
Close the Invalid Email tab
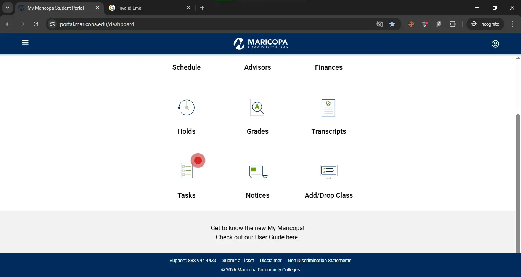(188, 8)
